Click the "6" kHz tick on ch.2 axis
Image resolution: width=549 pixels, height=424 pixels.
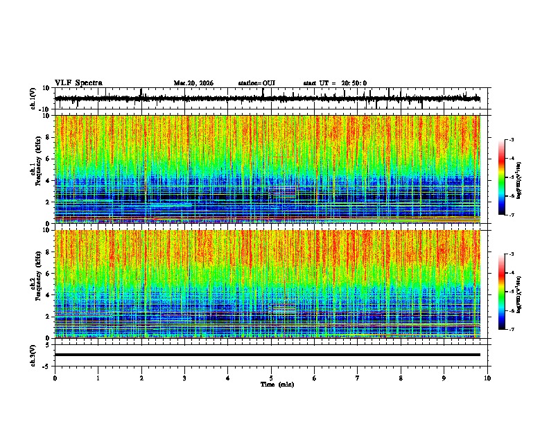tap(49, 273)
